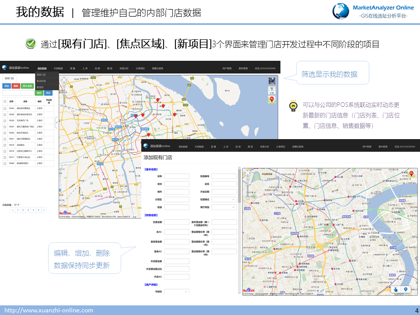Screen dimensions: 420x315
Task: Click the 全景 panorama icon on the upper map
Action: tap(272, 90)
